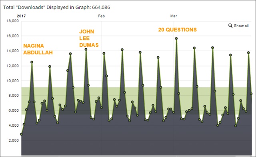The height and width of the screenshot is (157, 256).
Task: Select the highest data point under 20 QUESTIONS
Action: pyautogui.click(x=176, y=39)
